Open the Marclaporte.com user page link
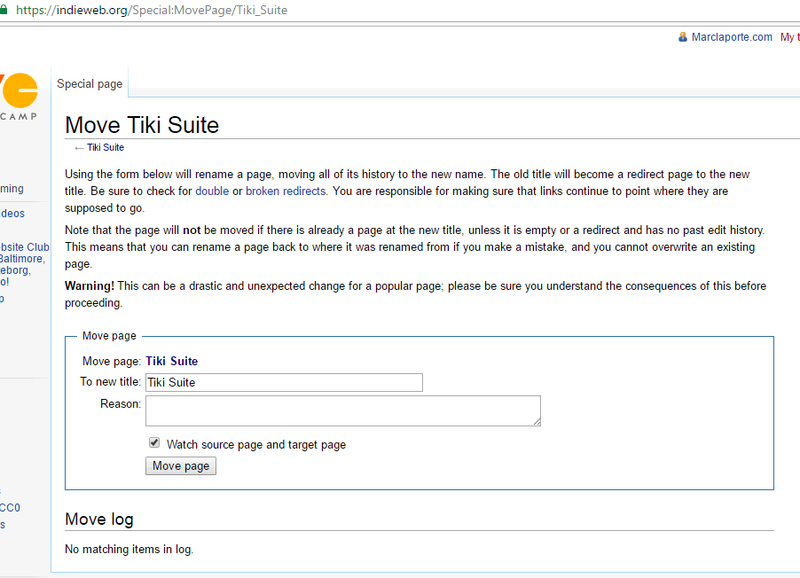Screen dimensions: 800x578 point(732,36)
